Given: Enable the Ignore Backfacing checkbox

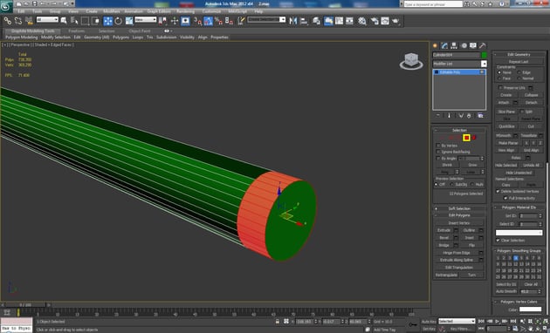Looking at the screenshot, I should click(x=438, y=152).
